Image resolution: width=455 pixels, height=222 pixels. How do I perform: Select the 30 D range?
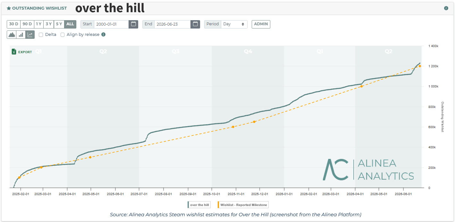click(x=13, y=24)
